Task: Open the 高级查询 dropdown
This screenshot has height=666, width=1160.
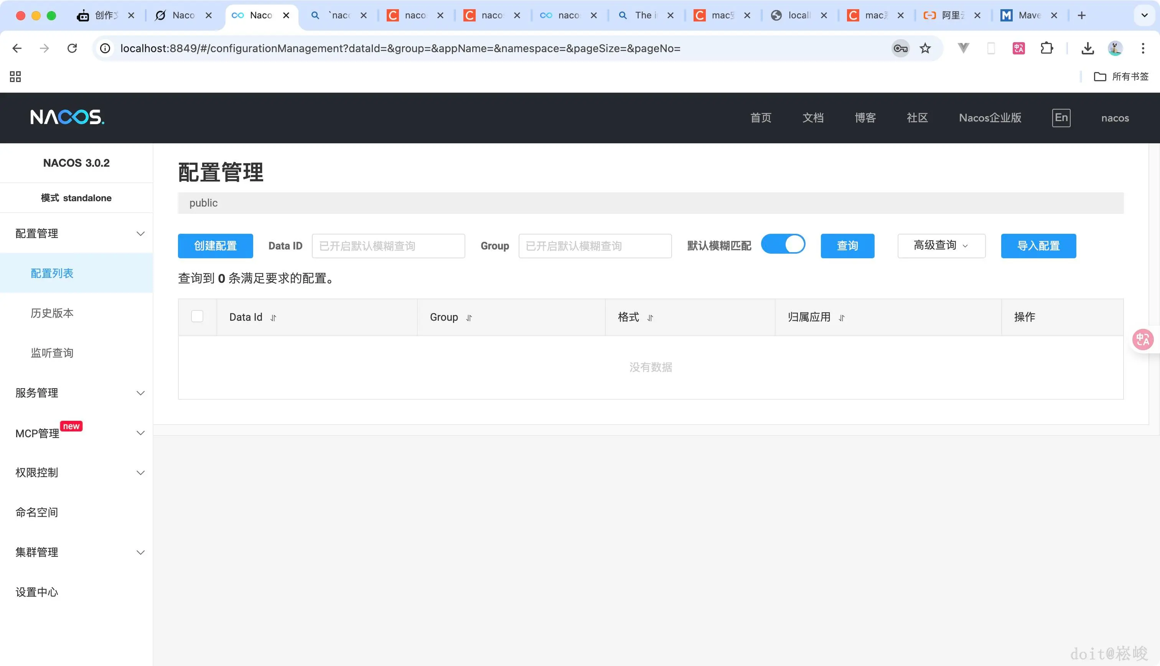Action: click(x=941, y=246)
